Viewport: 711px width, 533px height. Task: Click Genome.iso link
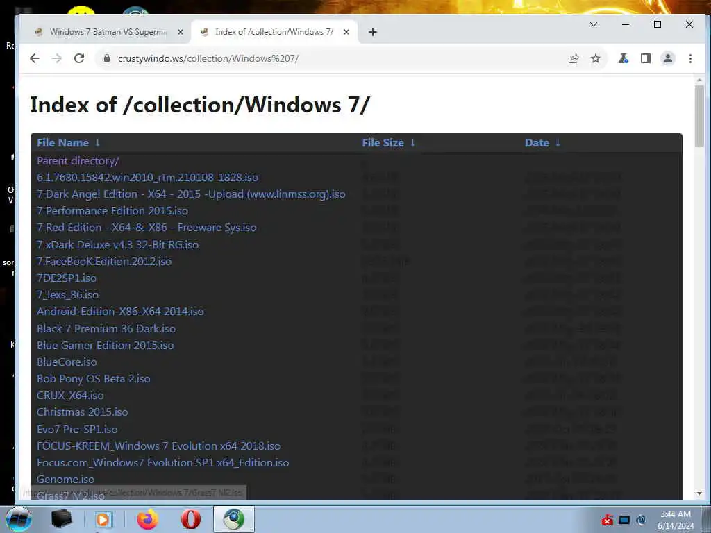click(x=66, y=480)
